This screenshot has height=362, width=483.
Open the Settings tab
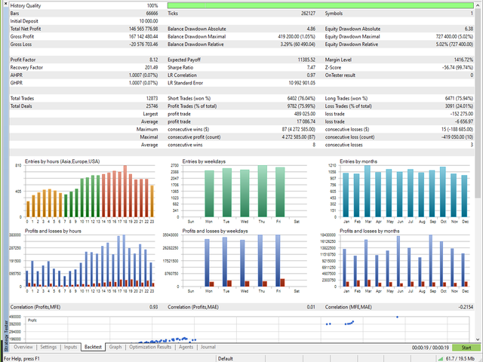(x=48, y=347)
